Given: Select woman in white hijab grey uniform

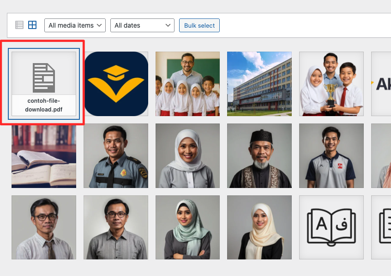Looking at the screenshot, I should click(x=187, y=156).
